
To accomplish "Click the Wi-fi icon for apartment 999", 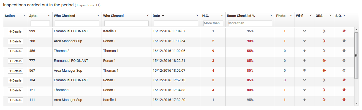I will [x=304, y=31].
